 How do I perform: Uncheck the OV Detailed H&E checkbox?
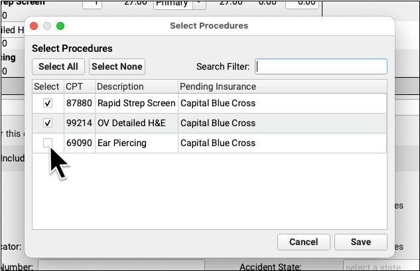[47, 124]
